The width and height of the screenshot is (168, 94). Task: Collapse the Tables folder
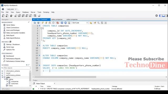(5, 79)
